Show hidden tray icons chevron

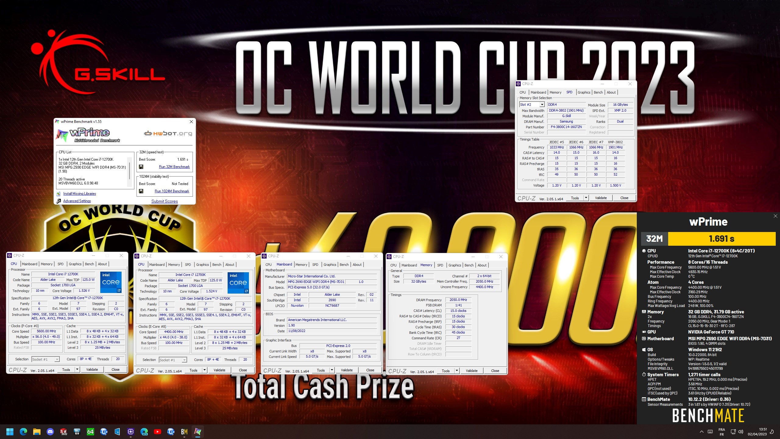pos(701,432)
